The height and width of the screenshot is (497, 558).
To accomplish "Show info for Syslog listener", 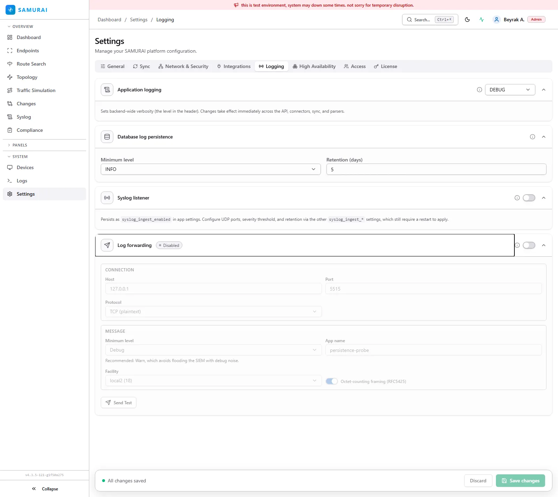I will [x=517, y=198].
